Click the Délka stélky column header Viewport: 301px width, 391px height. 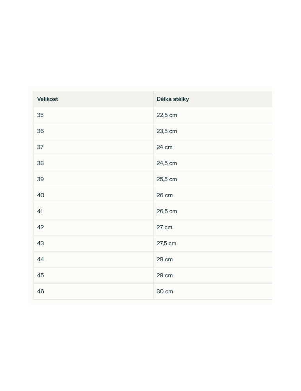173,99
